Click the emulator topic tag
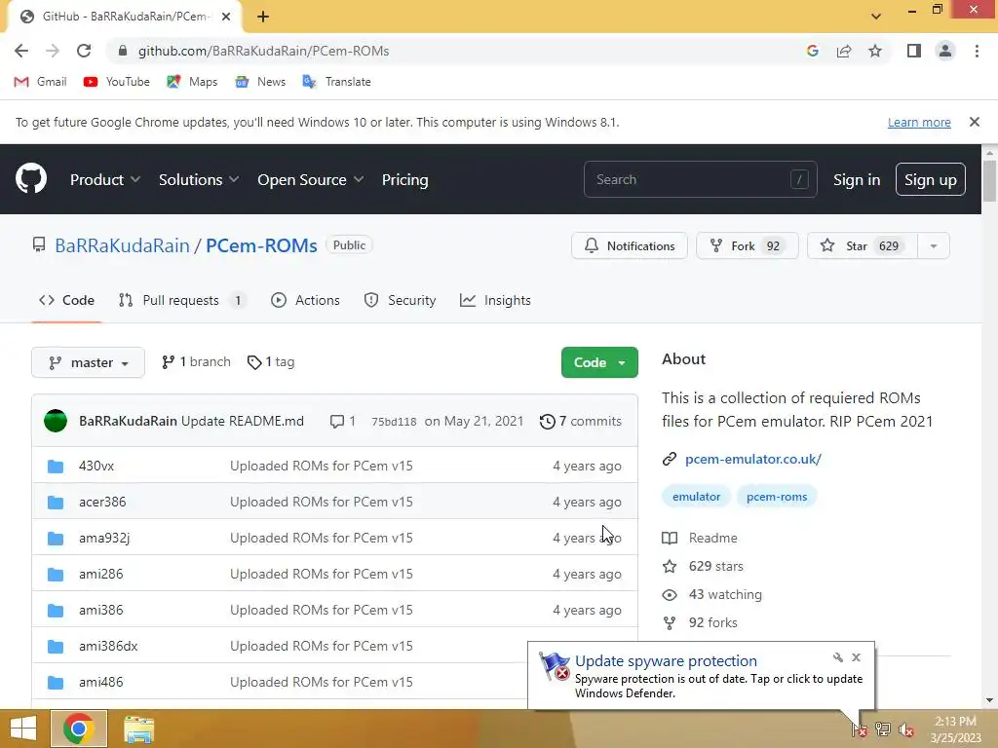The width and height of the screenshot is (998, 748). (696, 496)
